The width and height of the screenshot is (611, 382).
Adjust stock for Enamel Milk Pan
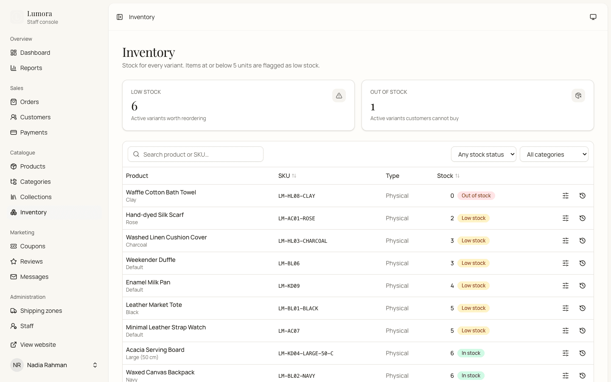pos(566,286)
